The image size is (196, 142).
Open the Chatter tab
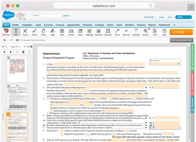coord(15,25)
